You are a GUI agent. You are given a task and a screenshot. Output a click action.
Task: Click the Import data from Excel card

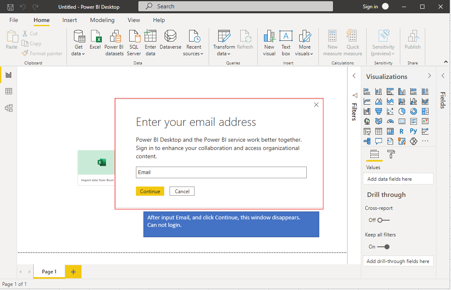96,168
